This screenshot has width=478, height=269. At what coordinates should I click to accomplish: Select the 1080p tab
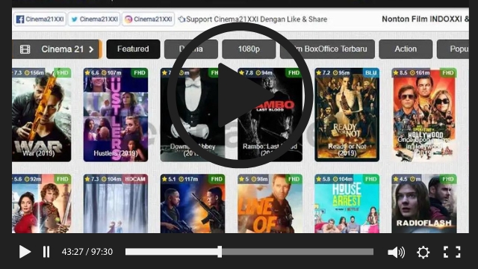(x=249, y=49)
